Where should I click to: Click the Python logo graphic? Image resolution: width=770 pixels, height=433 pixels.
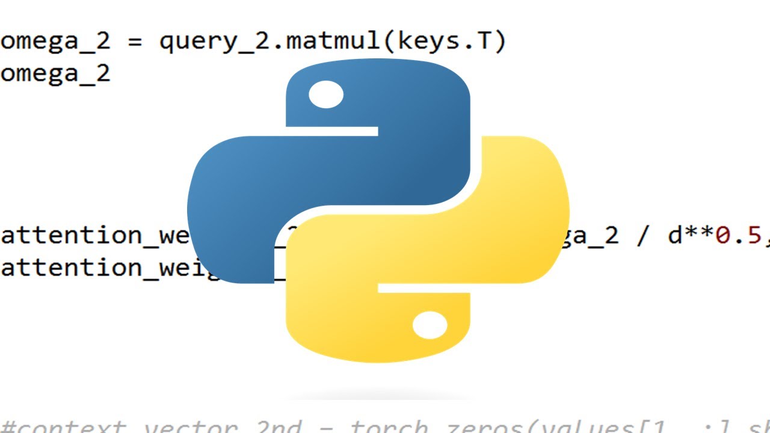378,210
